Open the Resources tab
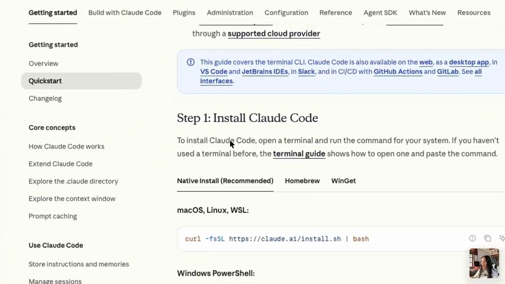This screenshot has width=505, height=284. coord(474,13)
